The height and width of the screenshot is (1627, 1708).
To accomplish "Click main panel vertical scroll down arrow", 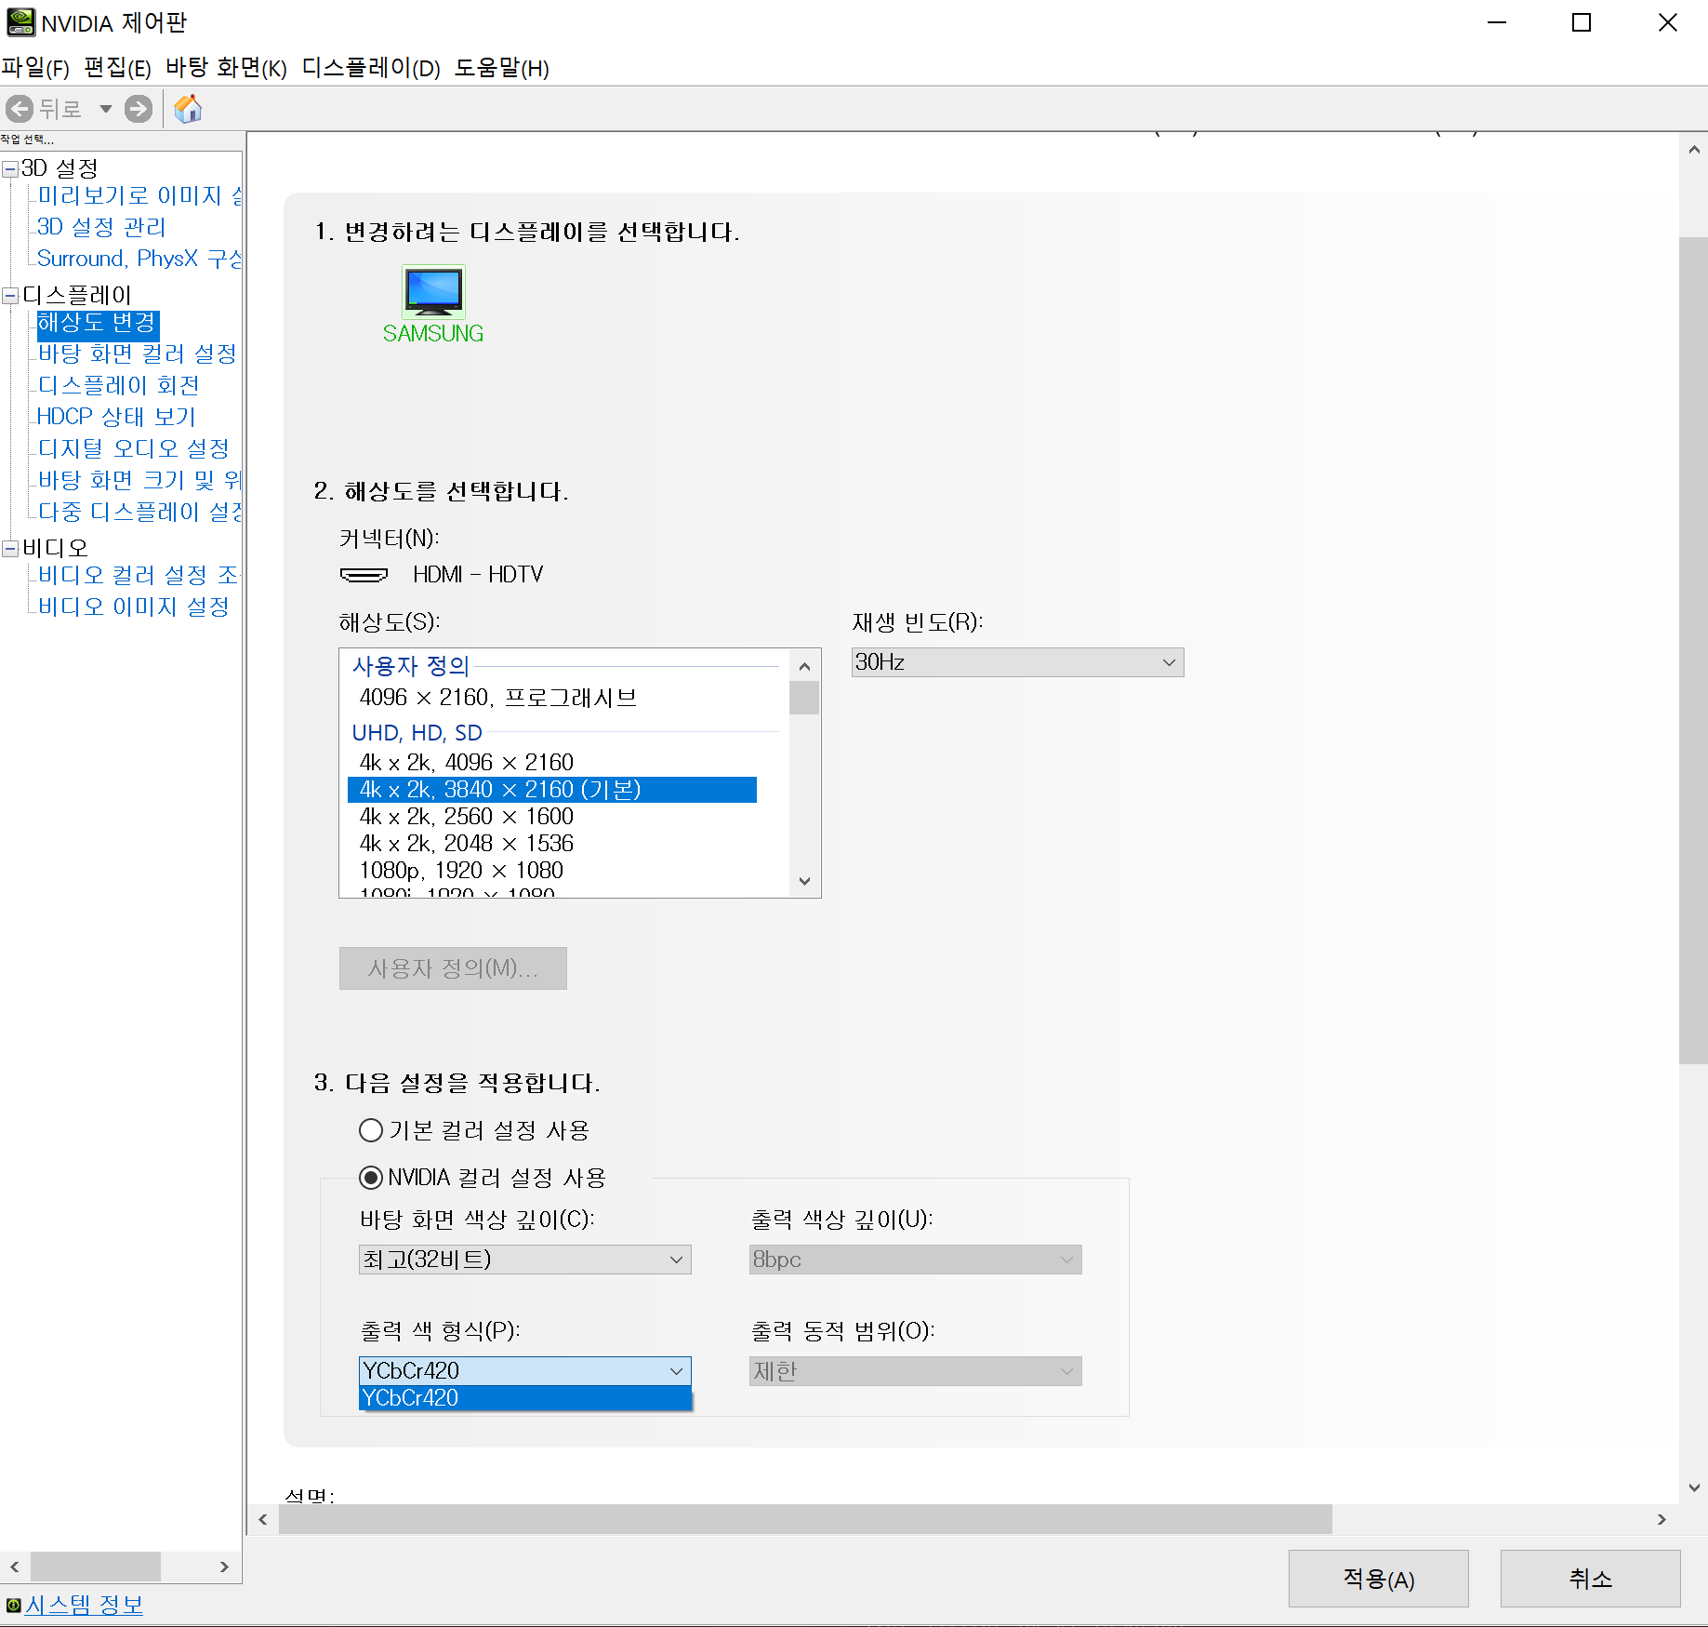I will 1694,1488.
